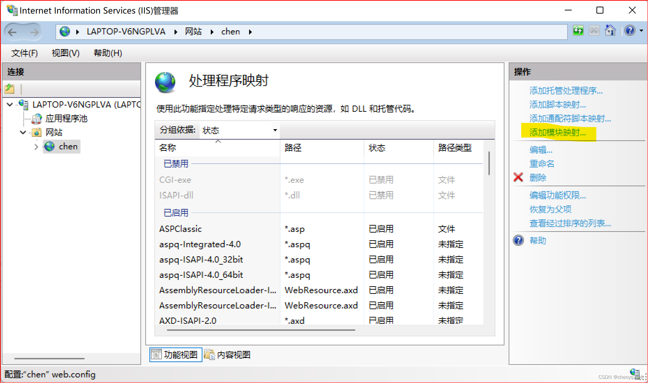Open the 分组依据 状态 dropdown
The width and height of the screenshot is (648, 383).
point(275,130)
